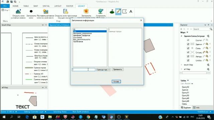Expand the all Map tree entry
The image size is (214, 120).
click(182, 69)
